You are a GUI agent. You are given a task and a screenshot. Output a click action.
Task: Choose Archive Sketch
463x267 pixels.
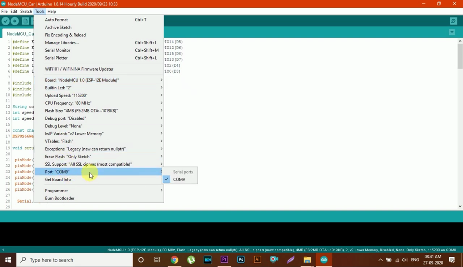99,27
